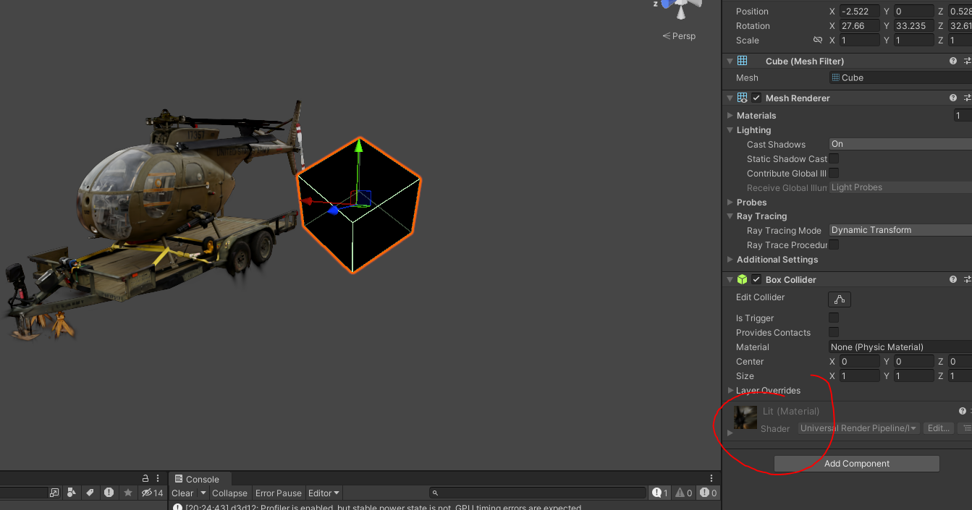The image size is (972, 510).
Task: Click the Lit material preview thumbnail
Action: 744,417
